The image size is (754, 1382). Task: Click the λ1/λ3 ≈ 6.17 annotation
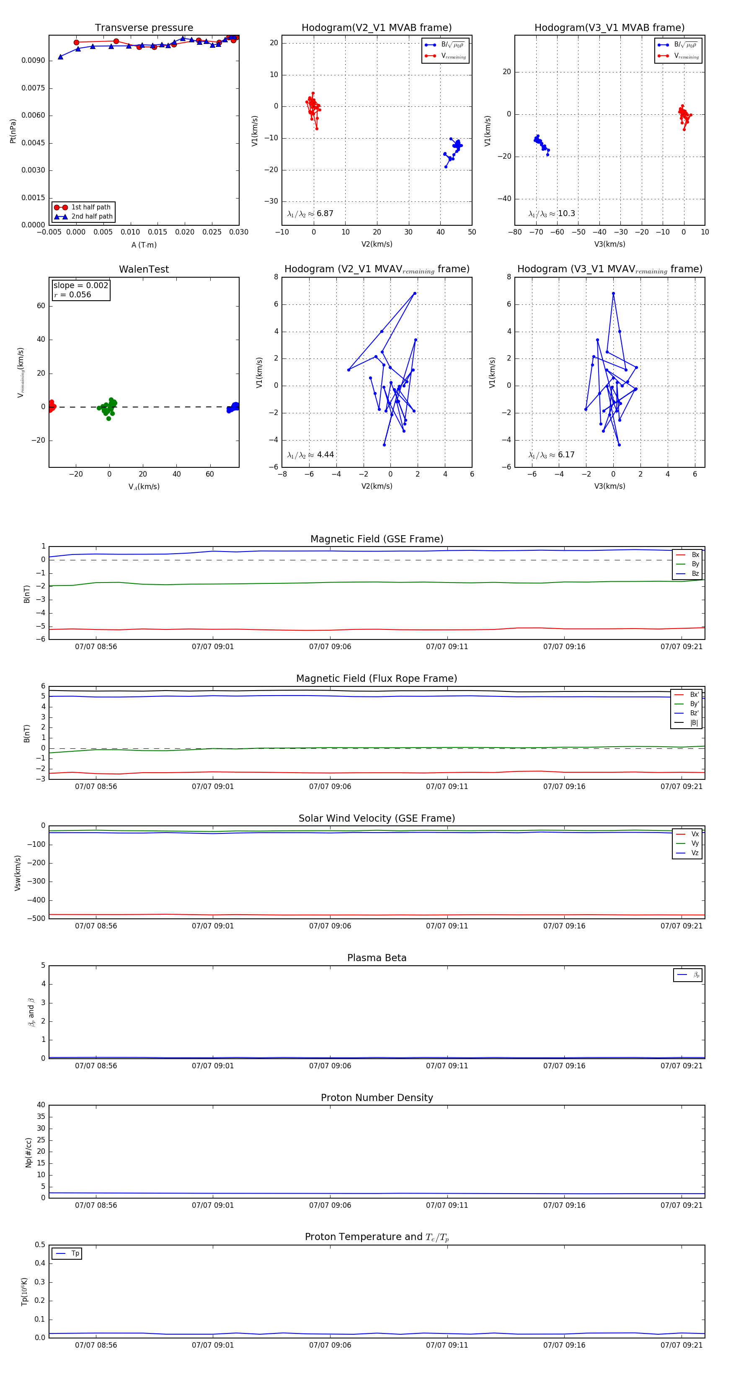552,455
